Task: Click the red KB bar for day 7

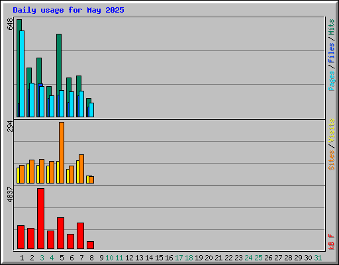Action: point(80,236)
